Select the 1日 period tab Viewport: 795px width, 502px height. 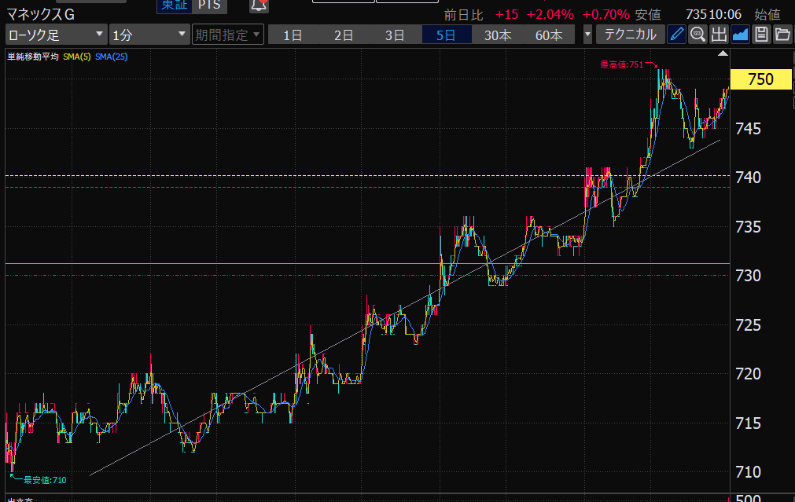293,35
